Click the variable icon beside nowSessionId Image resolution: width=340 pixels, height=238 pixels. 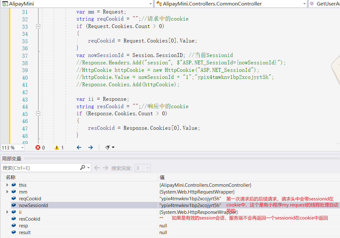(14, 205)
